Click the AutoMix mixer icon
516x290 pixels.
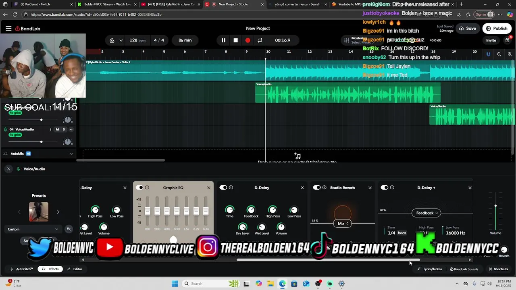[x=6, y=153]
